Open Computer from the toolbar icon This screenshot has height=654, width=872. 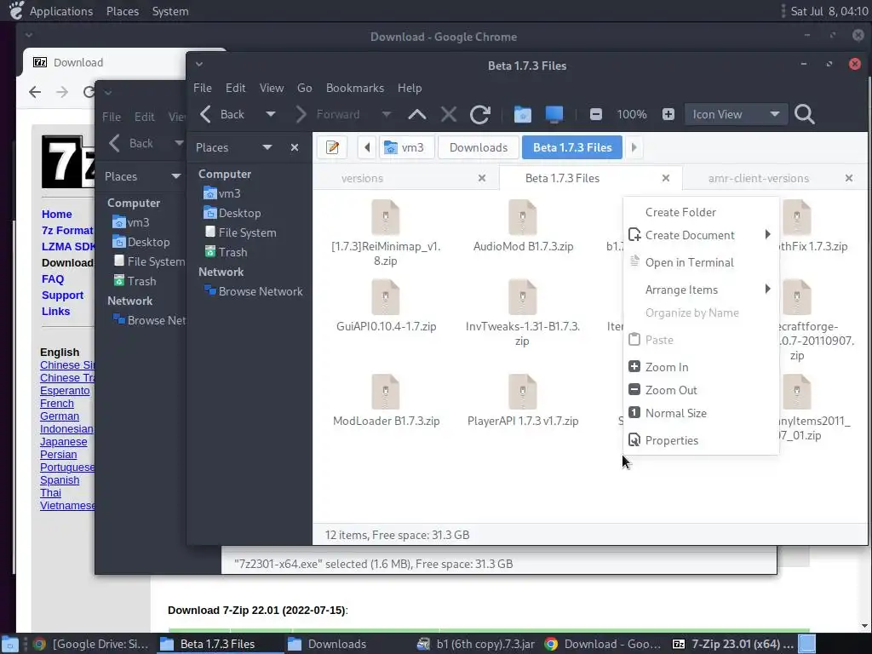pos(554,115)
